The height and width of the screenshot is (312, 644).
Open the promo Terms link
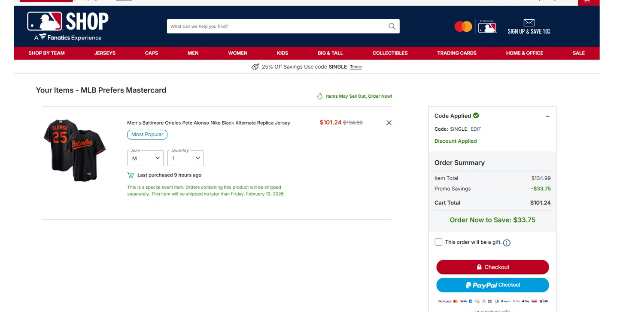tap(356, 67)
